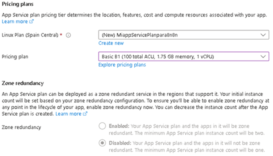Expand the Pricing plan dropdown chevron arrow
The height and width of the screenshot is (156, 273).
tap(263, 57)
